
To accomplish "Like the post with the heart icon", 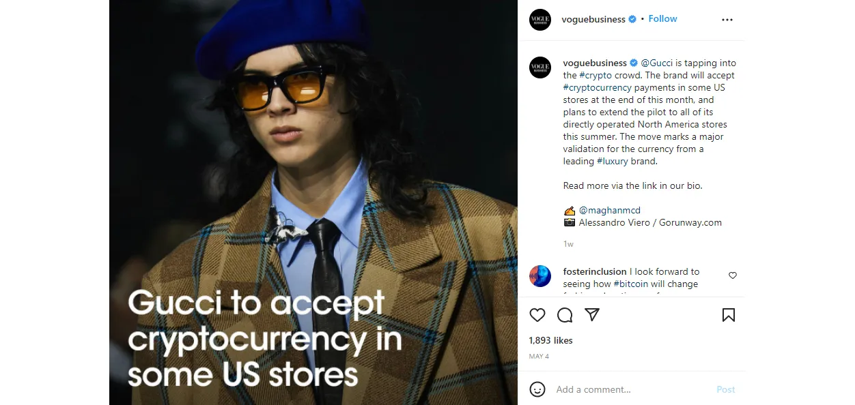I will (x=537, y=315).
